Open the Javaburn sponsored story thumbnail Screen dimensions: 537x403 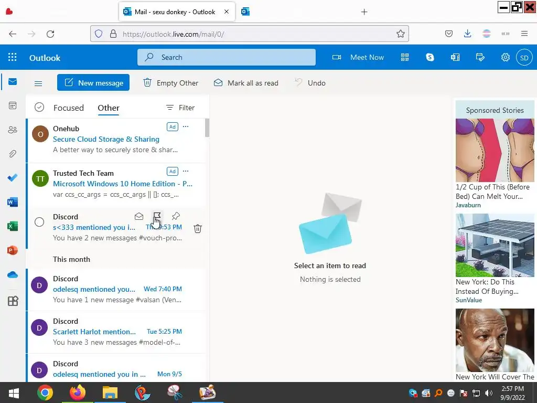[x=495, y=150]
